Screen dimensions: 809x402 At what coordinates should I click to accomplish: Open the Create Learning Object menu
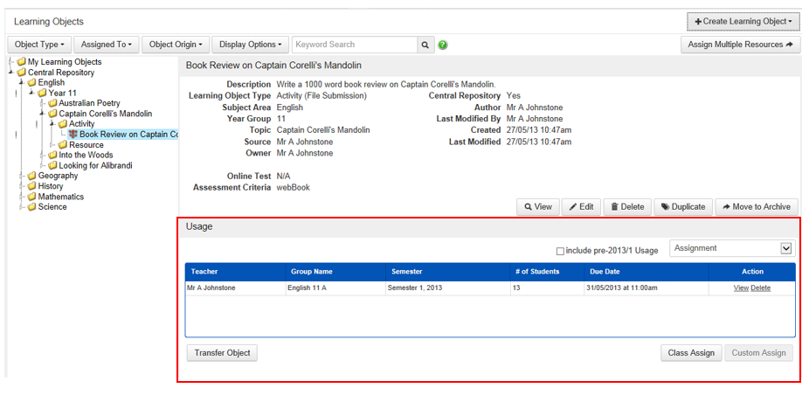[x=743, y=21]
